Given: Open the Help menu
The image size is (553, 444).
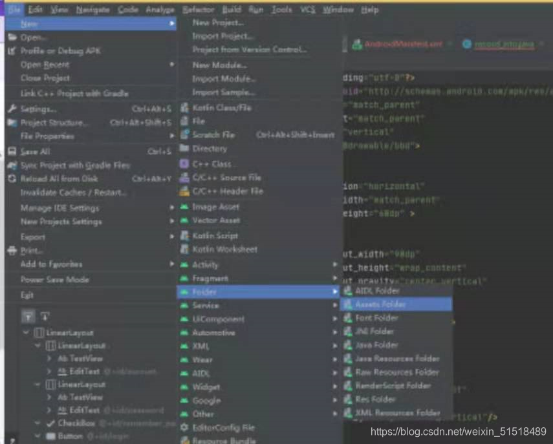Looking at the screenshot, I should (369, 10).
